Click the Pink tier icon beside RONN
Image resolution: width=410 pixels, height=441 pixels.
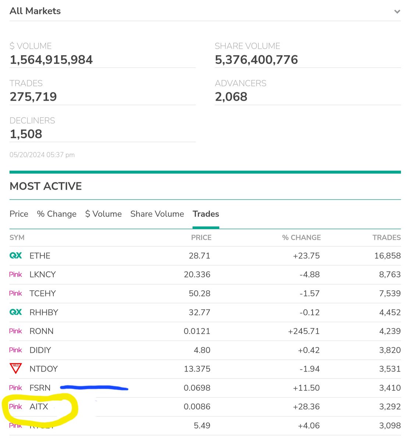[x=16, y=331]
